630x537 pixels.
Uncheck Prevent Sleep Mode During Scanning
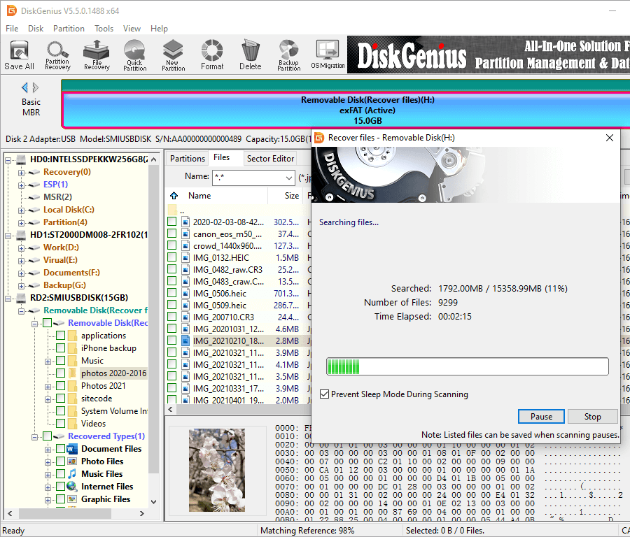[x=324, y=394]
